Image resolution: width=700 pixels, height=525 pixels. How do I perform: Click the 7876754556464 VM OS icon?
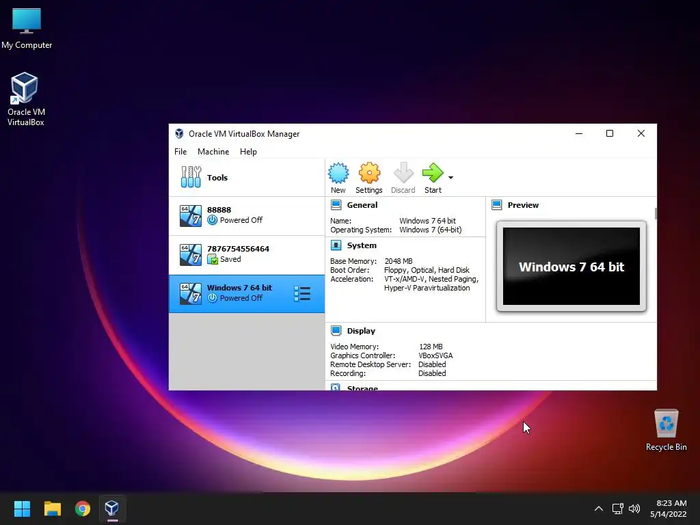191,255
